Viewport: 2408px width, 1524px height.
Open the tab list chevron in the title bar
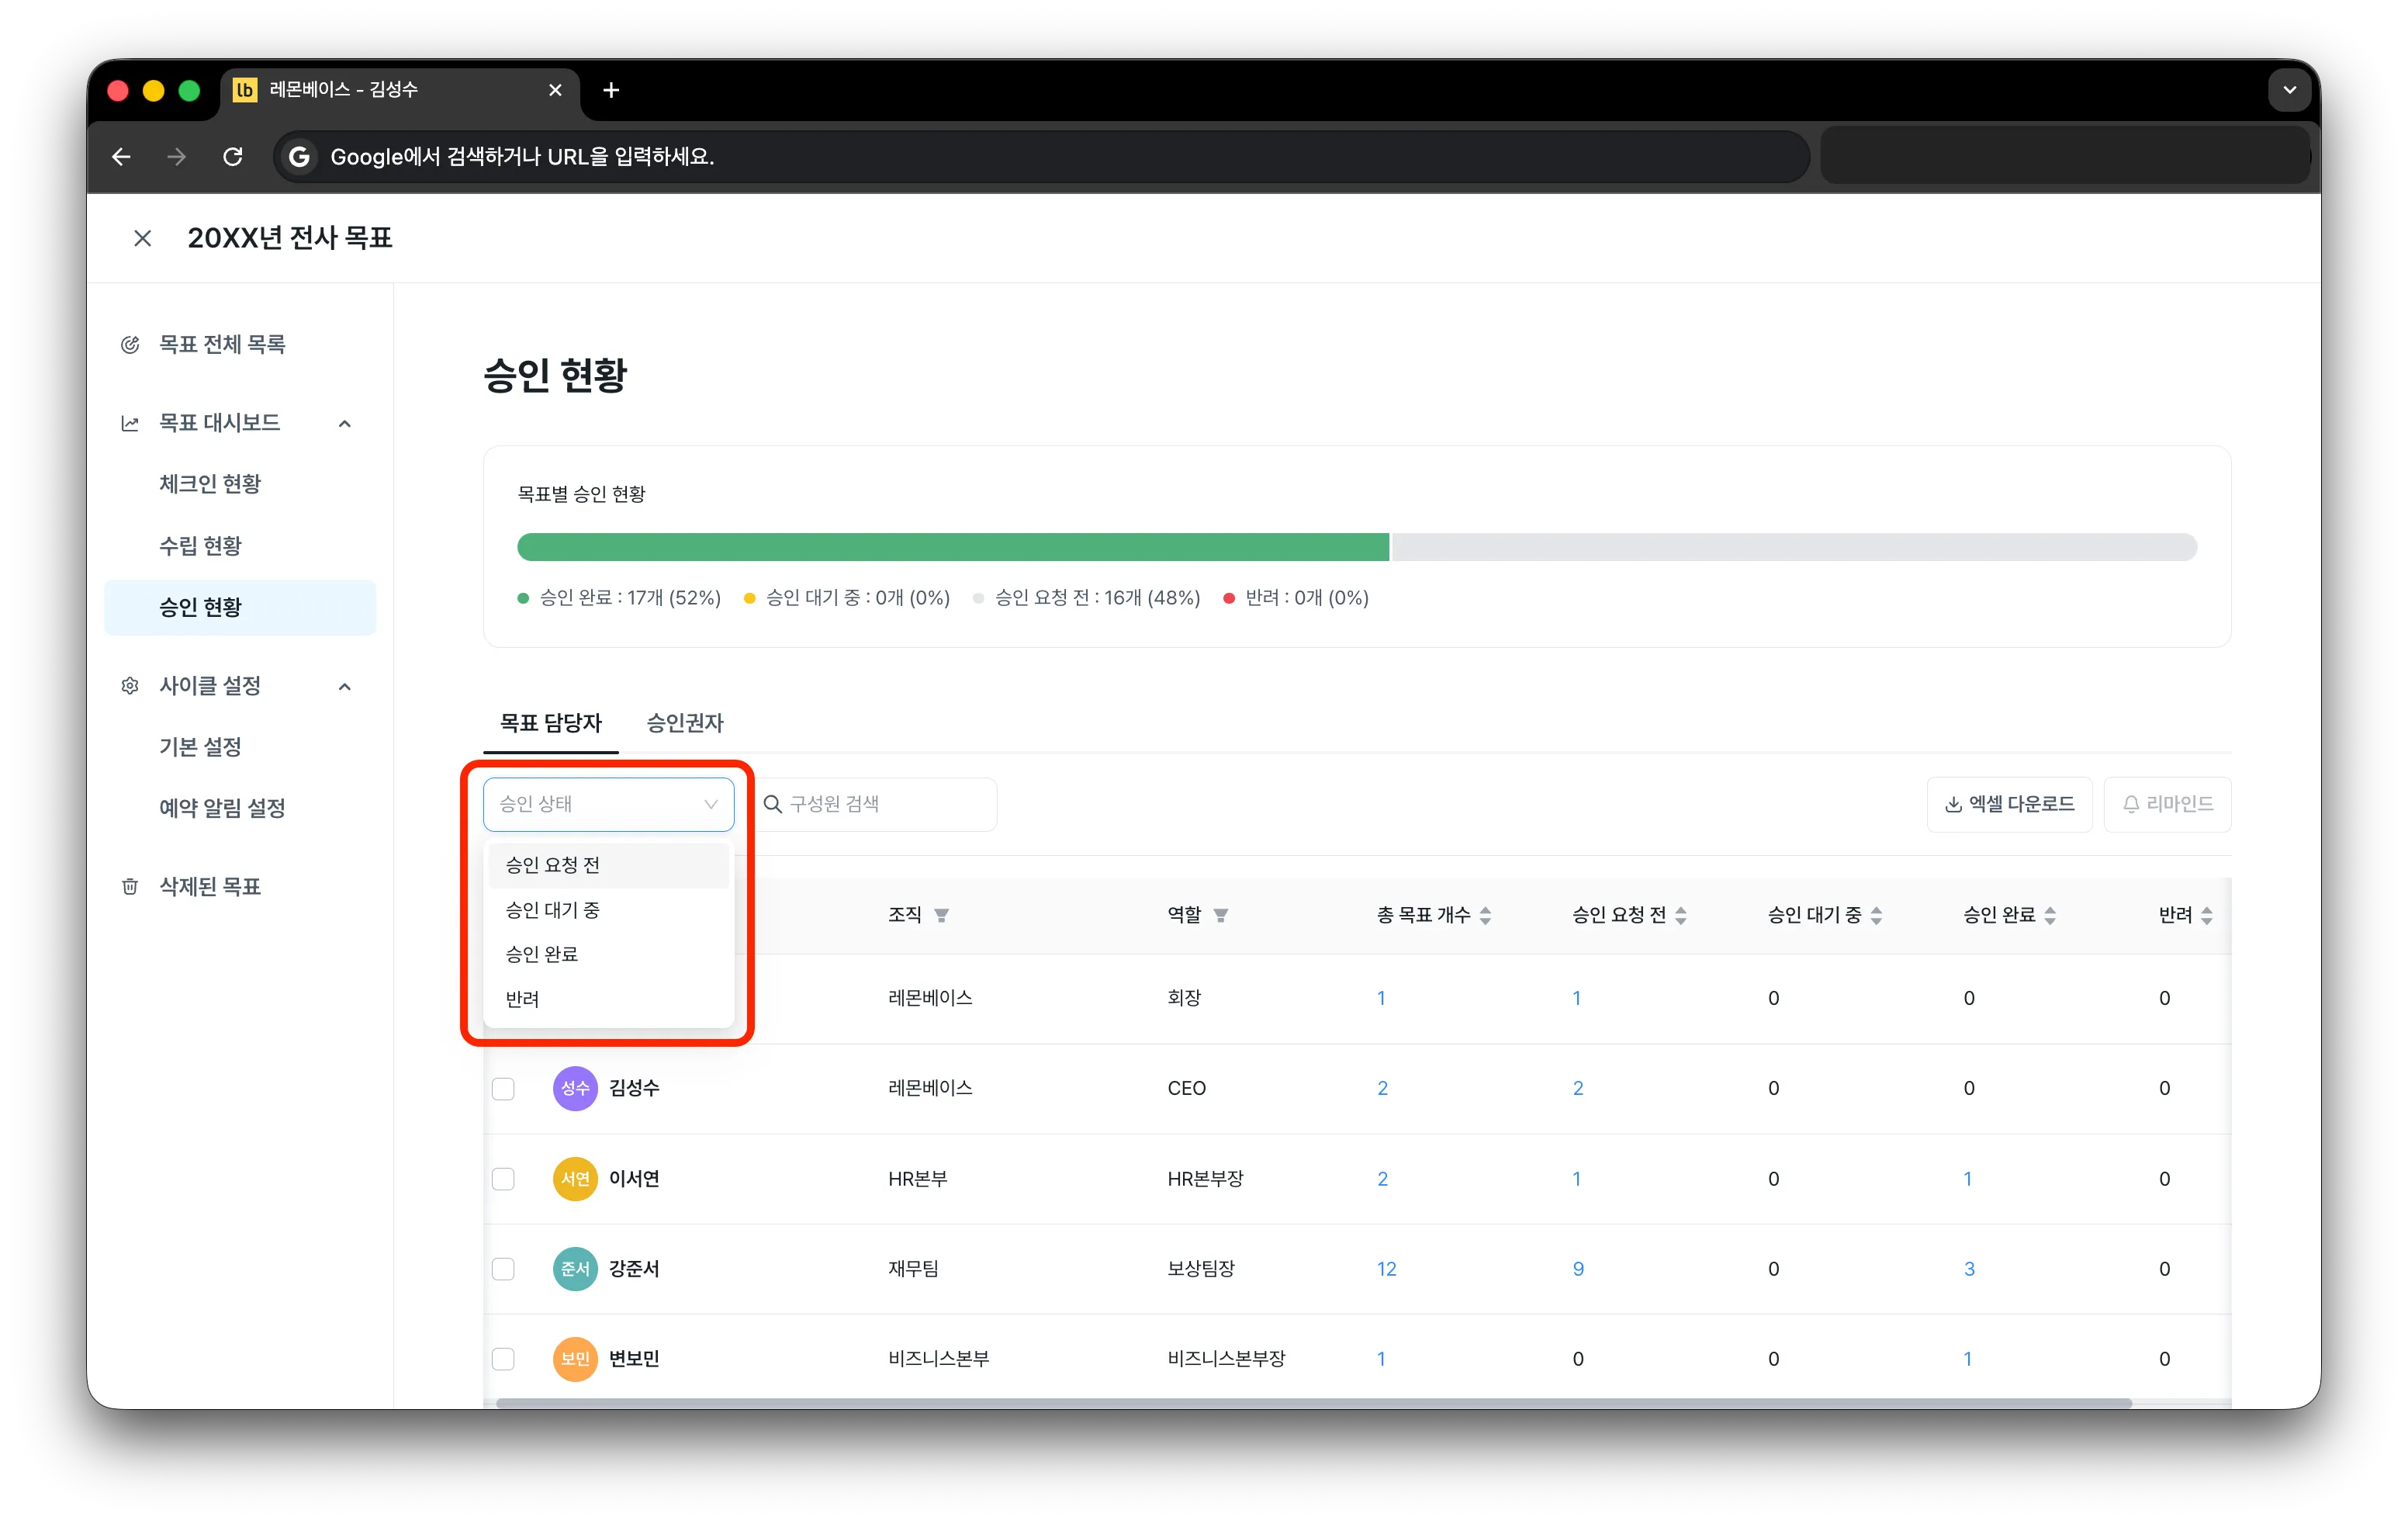tap(2289, 90)
